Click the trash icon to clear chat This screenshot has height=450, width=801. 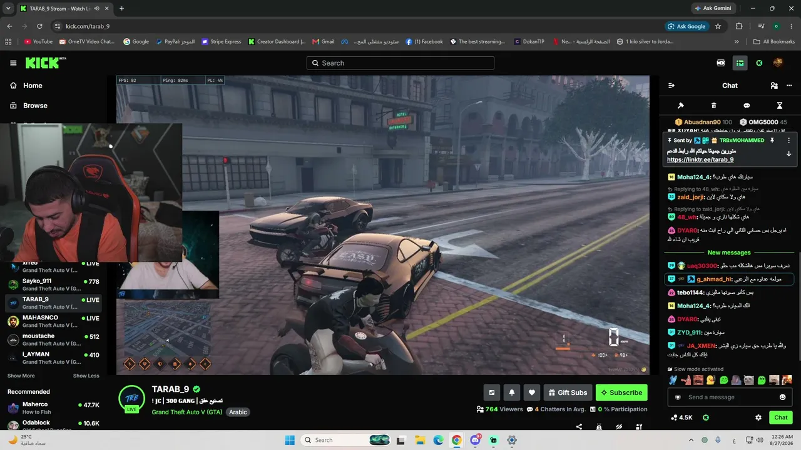coord(714,106)
